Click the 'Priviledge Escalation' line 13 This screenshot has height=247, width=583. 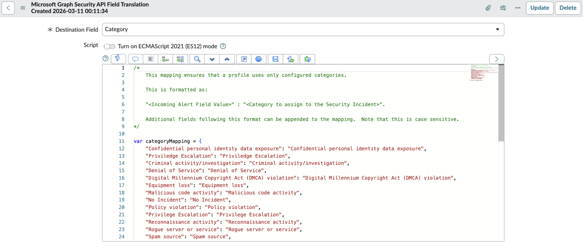(x=218, y=156)
